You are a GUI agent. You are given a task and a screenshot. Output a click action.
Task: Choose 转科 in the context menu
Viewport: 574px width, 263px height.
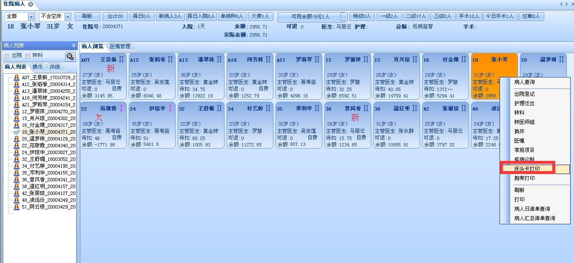535,113
